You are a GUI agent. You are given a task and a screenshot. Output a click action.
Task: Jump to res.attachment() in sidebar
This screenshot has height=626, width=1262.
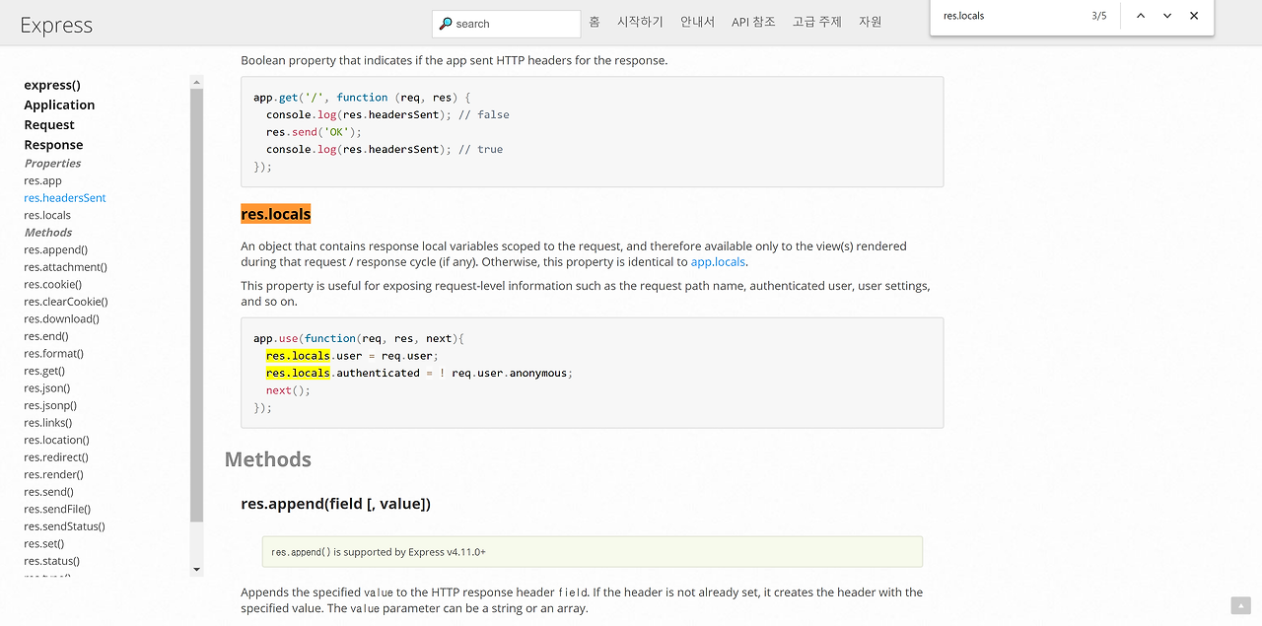[65, 267]
